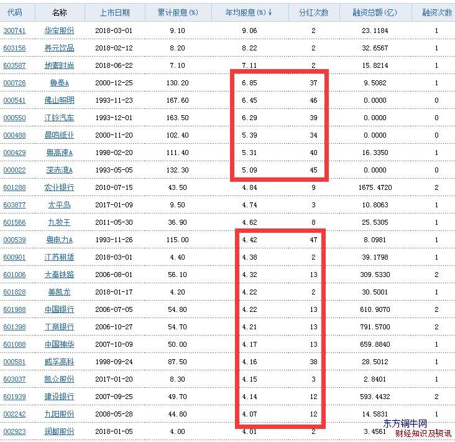Sort by 融资总额(亿) column header
The width and height of the screenshot is (455, 442).
[x=375, y=12]
